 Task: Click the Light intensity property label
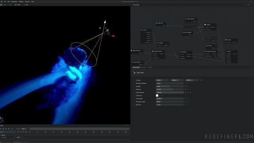coord(140,93)
